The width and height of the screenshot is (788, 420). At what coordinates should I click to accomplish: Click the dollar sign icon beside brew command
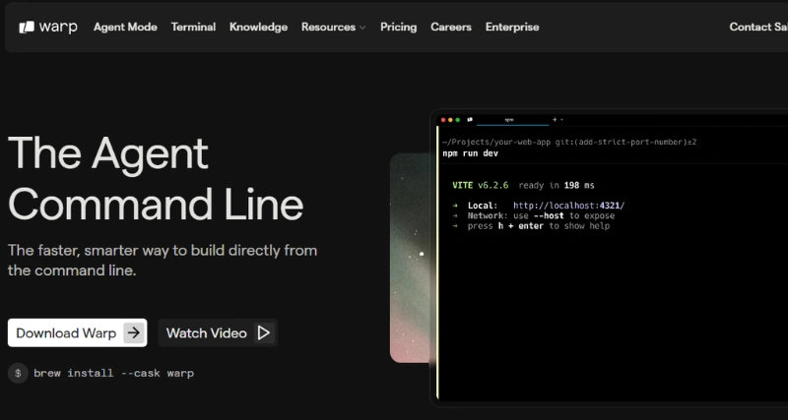click(x=18, y=374)
